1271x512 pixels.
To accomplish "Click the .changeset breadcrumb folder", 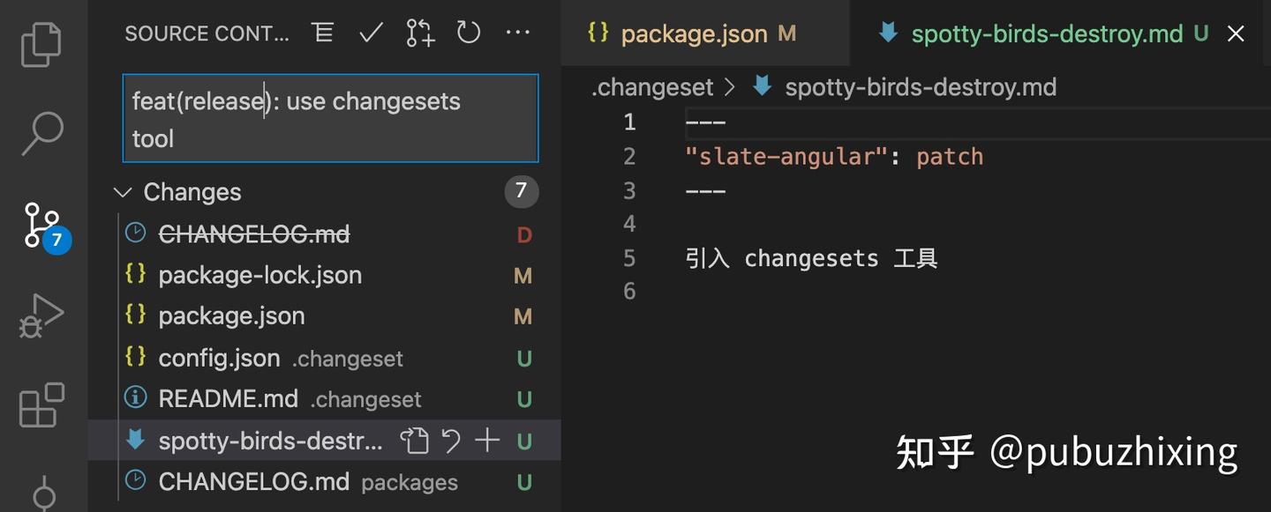I will tap(652, 87).
